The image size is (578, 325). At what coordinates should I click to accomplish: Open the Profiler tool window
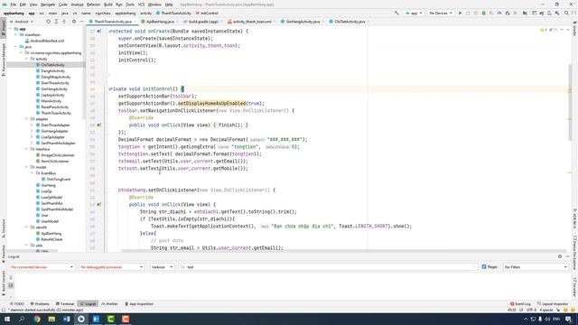click(110, 304)
